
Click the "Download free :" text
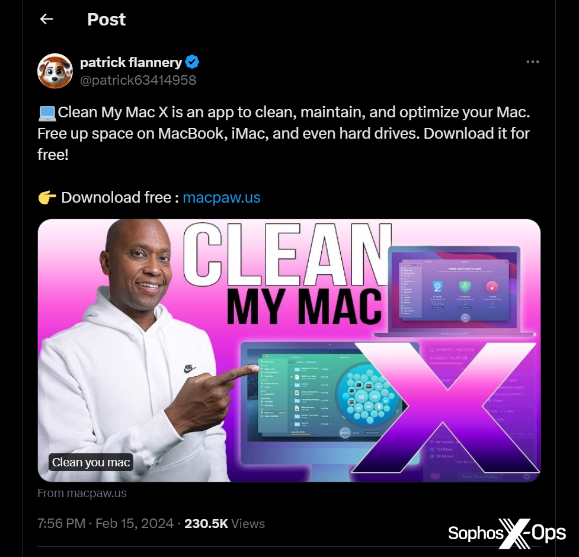click(120, 197)
